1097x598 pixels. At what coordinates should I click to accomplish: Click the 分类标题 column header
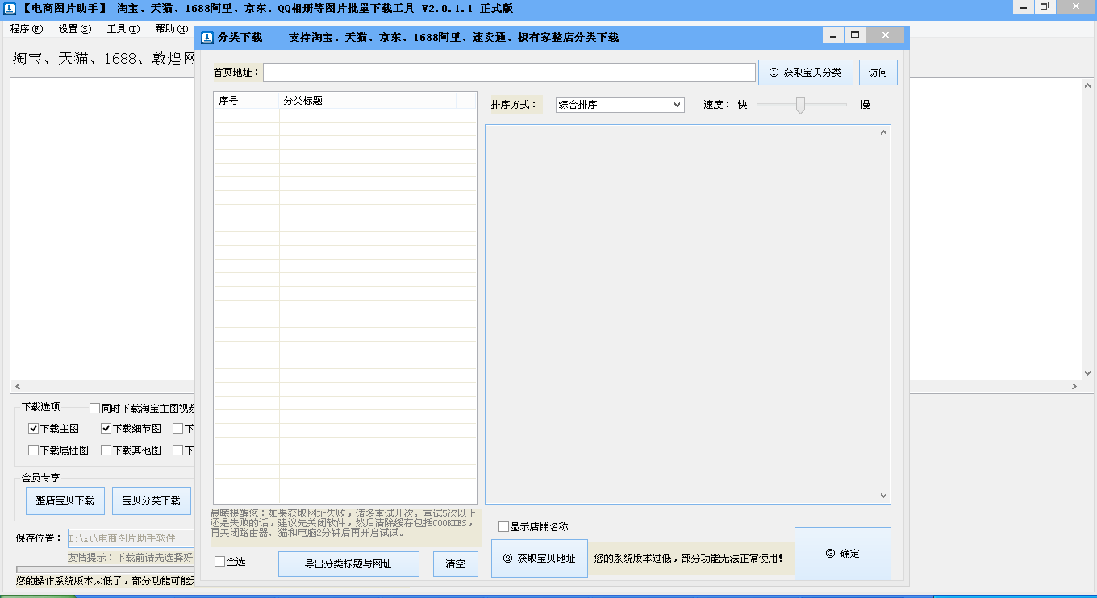coord(368,101)
